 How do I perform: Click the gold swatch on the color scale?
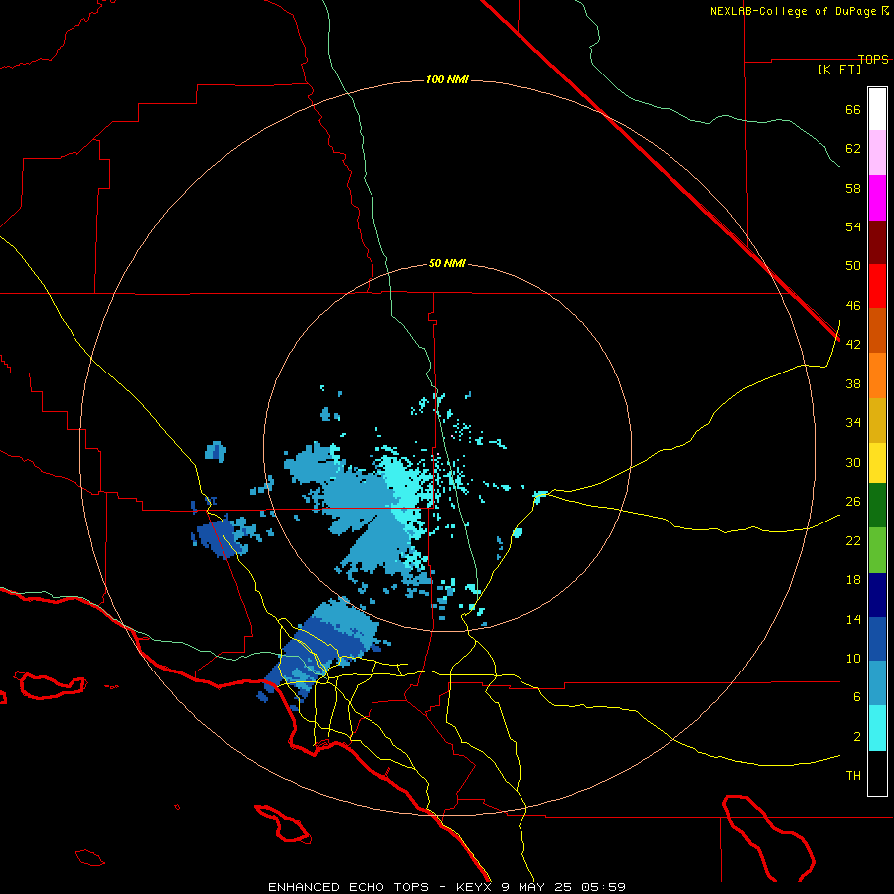pos(877,420)
